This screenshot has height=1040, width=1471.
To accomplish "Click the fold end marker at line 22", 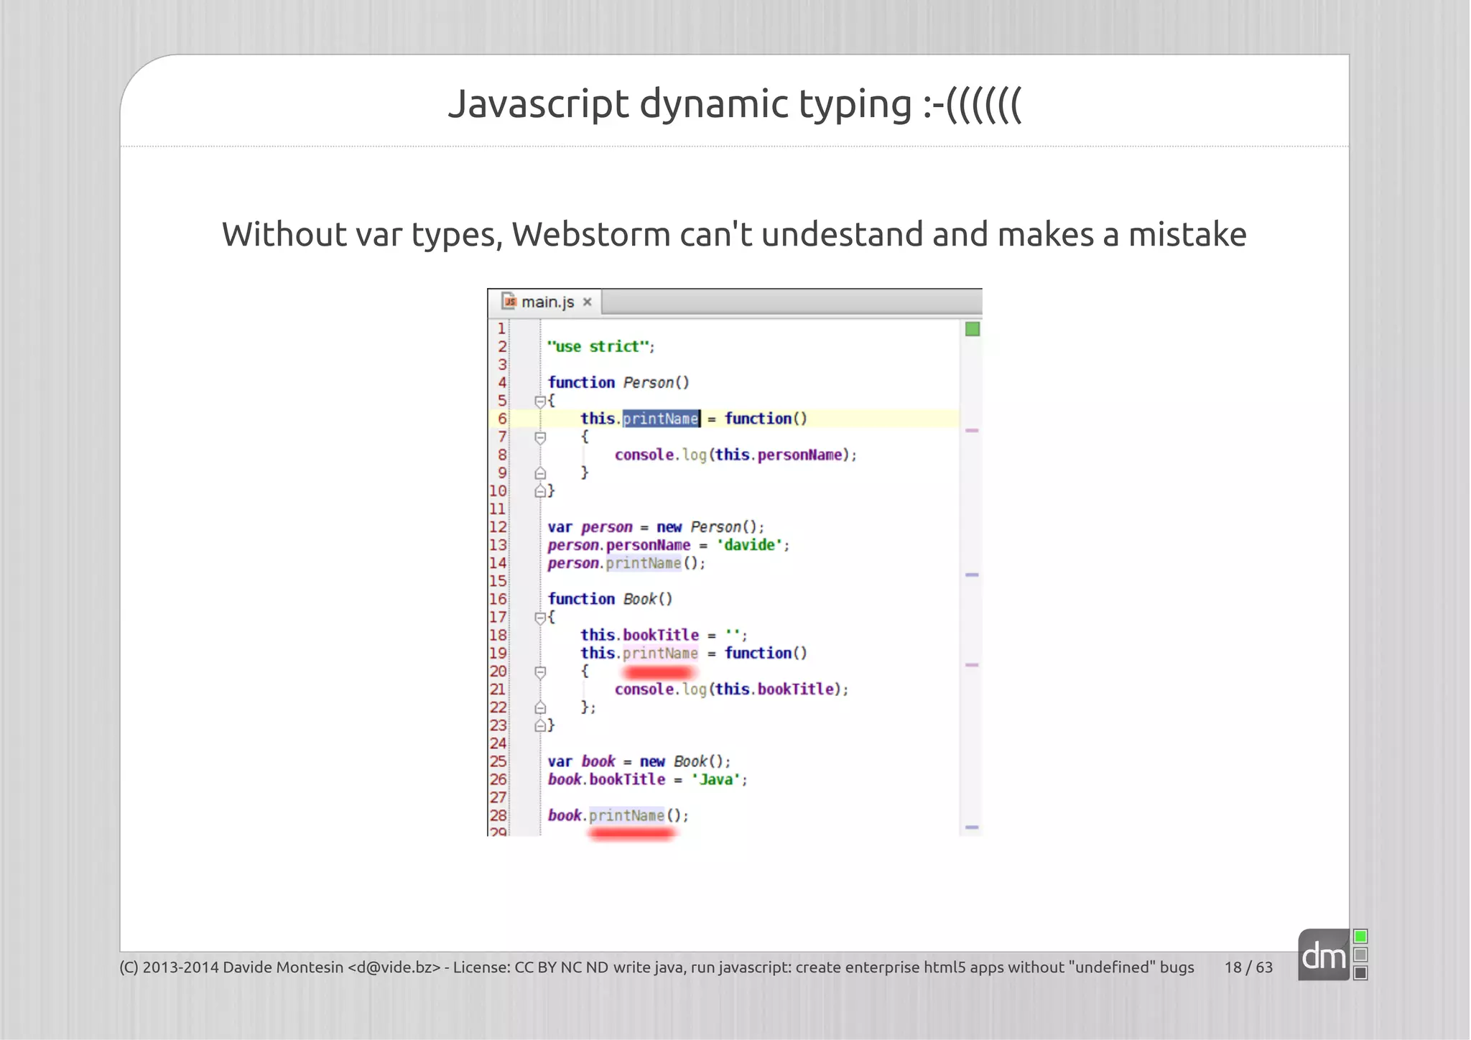I will [540, 708].
